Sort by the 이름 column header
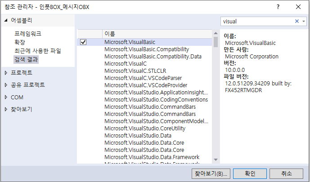310x182 pixels. coord(157,34)
